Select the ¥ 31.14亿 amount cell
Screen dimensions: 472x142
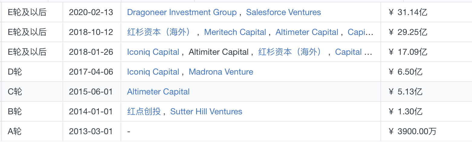[426, 12]
